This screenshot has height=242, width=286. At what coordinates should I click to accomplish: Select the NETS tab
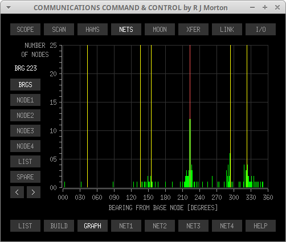126,30
